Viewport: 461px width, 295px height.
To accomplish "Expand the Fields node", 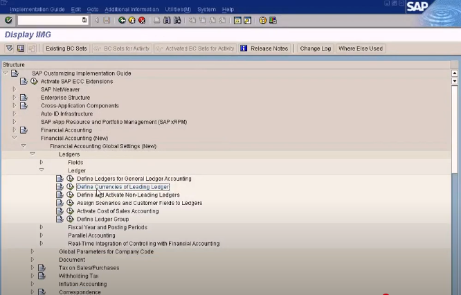I will point(42,162).
